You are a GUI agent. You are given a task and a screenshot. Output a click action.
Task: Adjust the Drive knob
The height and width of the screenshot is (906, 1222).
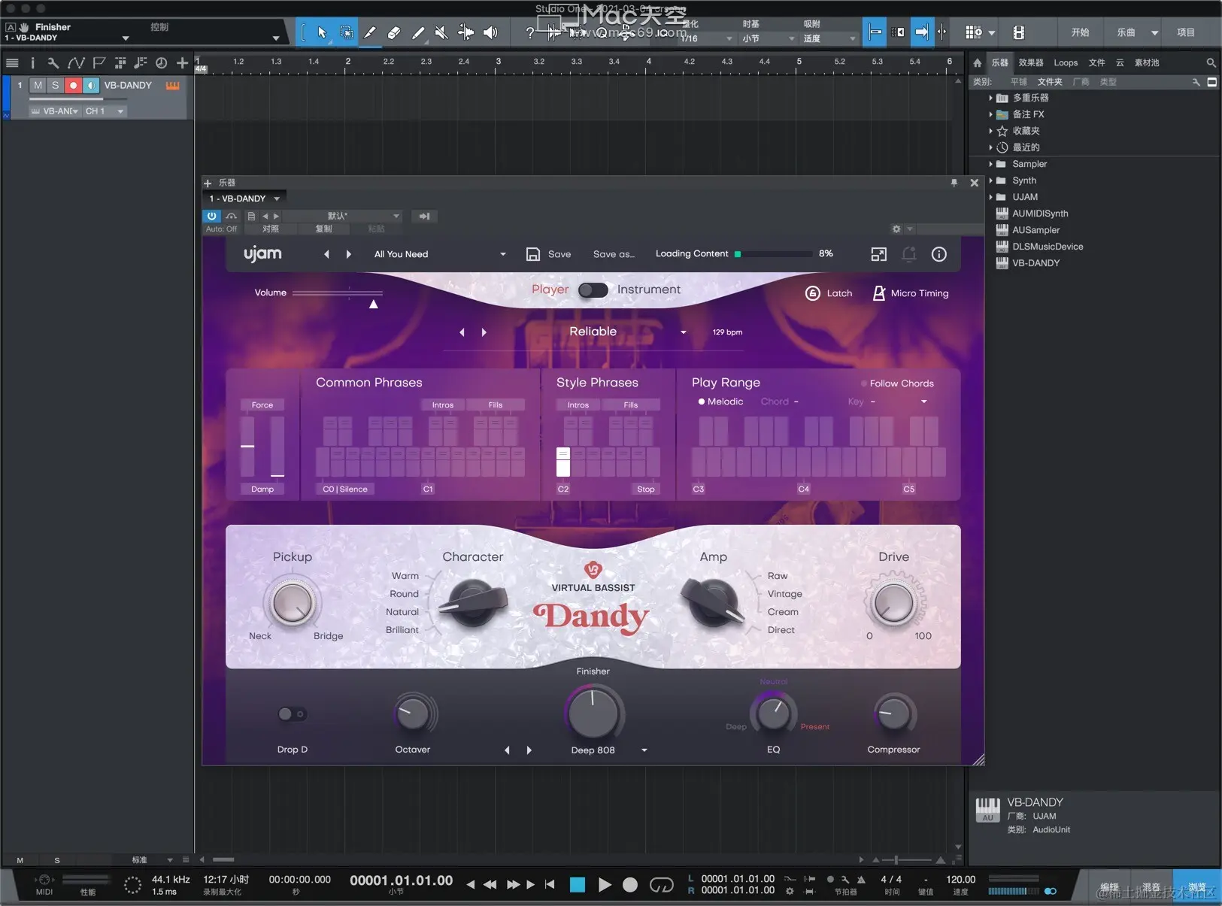pyautogui.click(x=894, y=602)
